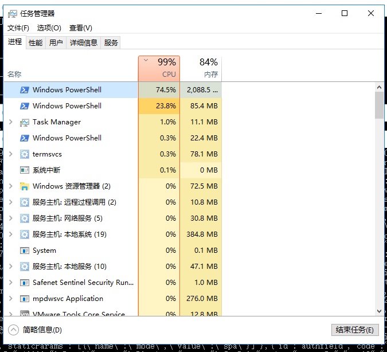The height and width of the screenshot is (352, 387).
Task: Open the 查看(V) menu
Action: (x=81, y=28)
